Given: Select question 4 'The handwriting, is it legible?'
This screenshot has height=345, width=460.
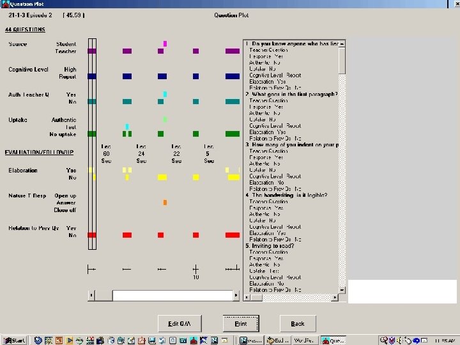Looking at the screenshot, I should [286, 195].
